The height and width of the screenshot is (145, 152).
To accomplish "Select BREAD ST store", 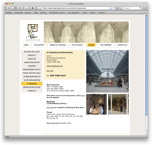I will [32, 55].
